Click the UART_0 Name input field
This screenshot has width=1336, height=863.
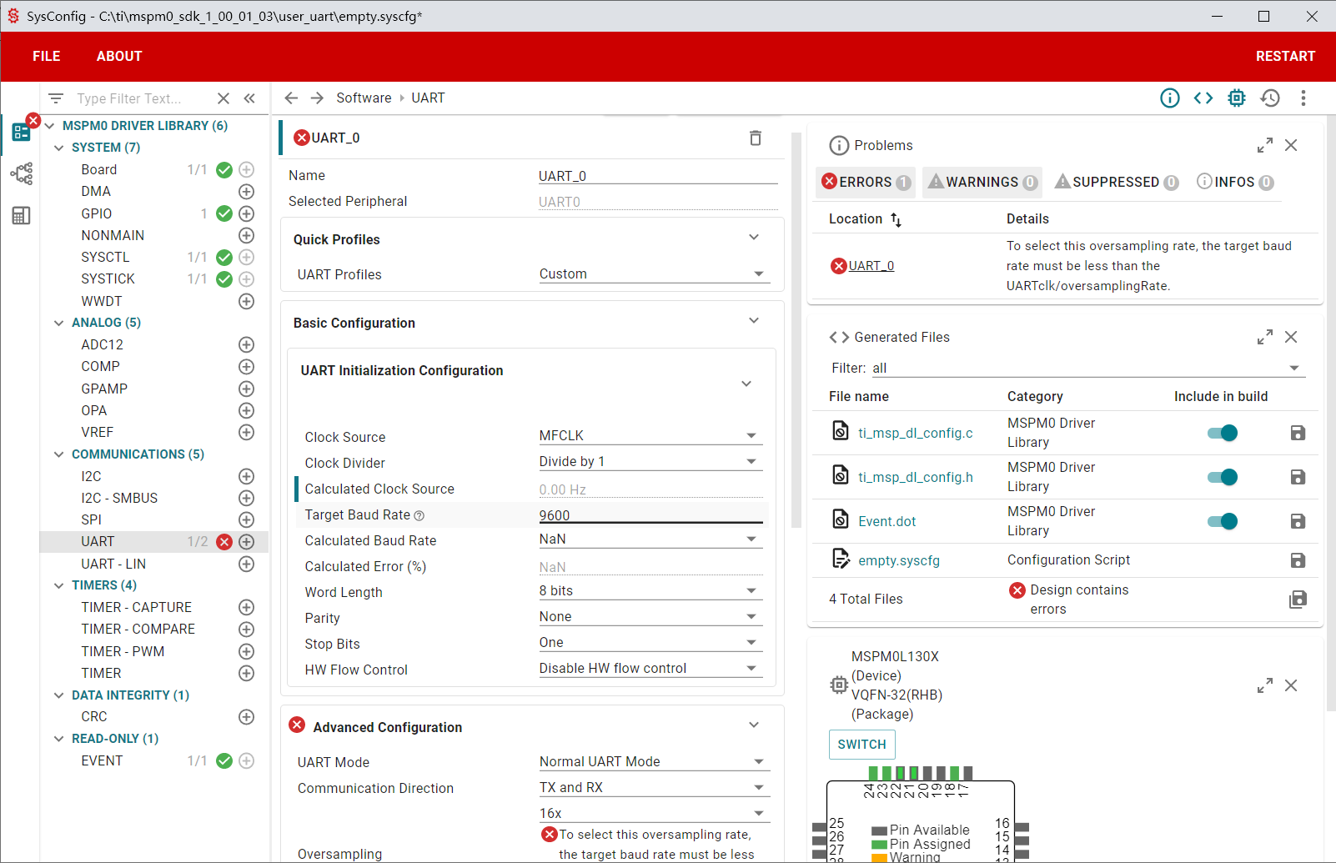[x=658, y=176]
